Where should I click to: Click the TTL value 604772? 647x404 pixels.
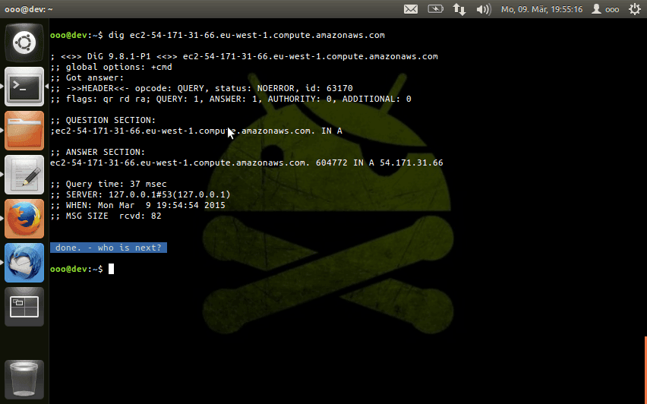[x=331, y=163]
